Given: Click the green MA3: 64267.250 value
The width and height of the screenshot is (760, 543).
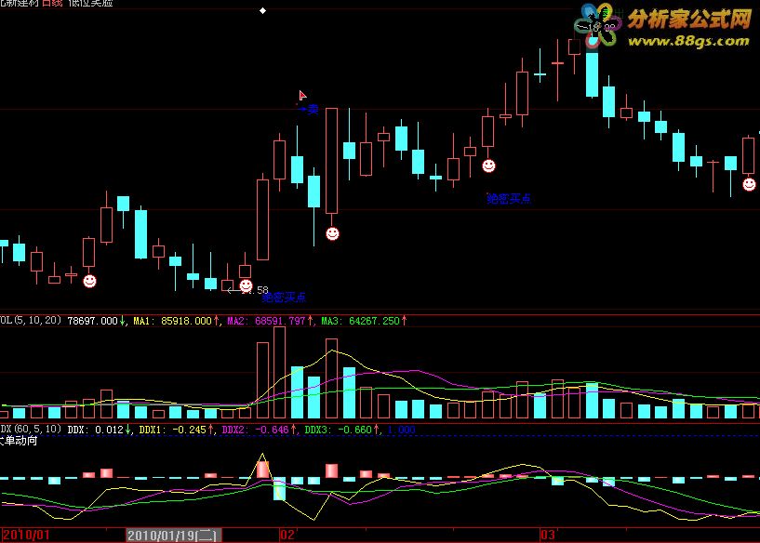Looking at the screenshot, I should [x=361, y=321].
